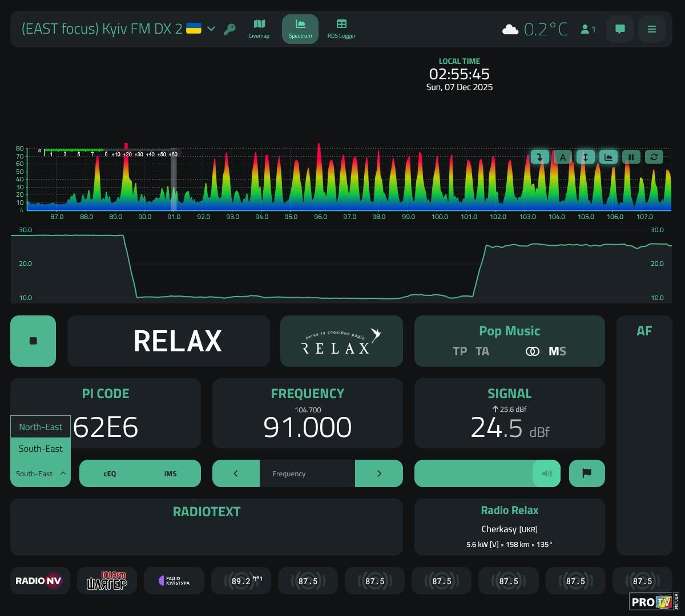
Task: Click the key icon beside the server name
Action: click(229, 29)
